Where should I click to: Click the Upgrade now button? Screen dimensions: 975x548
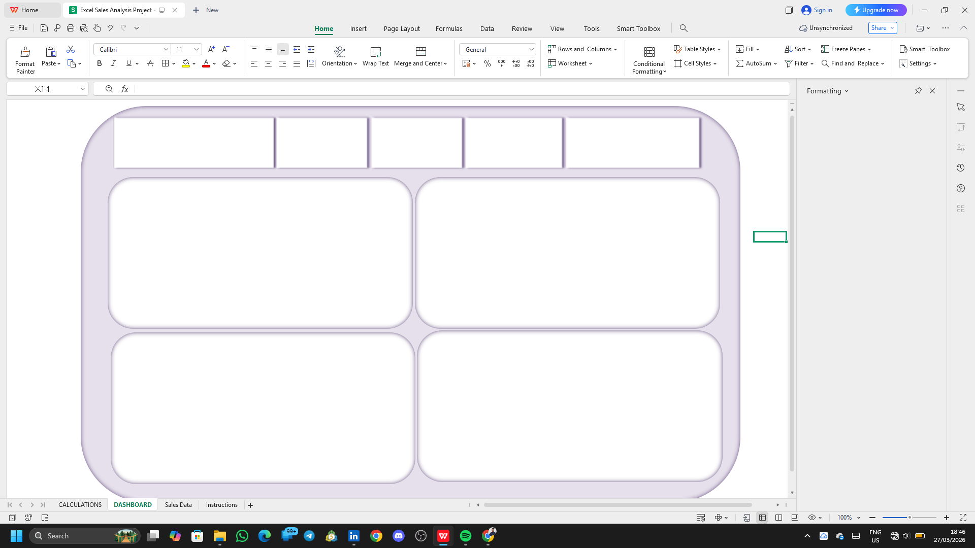tap(876, 10)
